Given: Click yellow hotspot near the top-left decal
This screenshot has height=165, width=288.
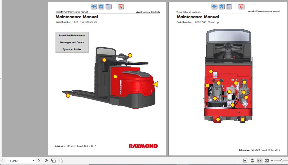Looking at the screenshot, I should tap(211, 71).
